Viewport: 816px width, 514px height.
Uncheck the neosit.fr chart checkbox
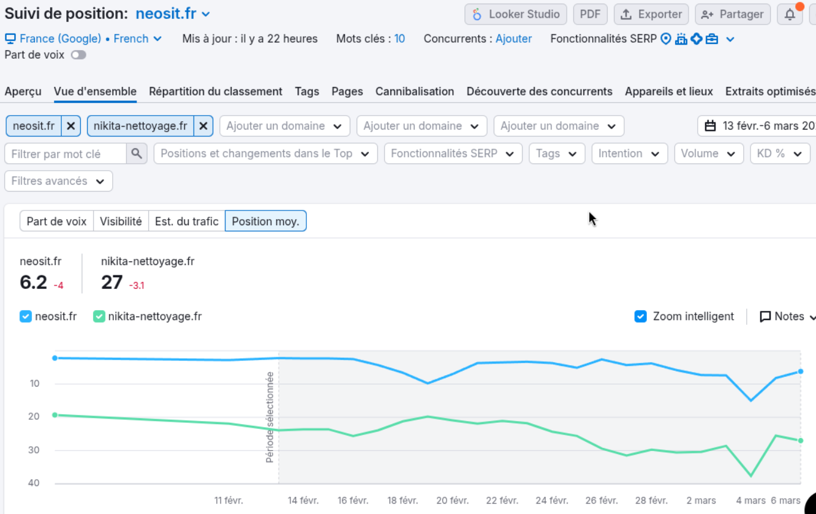click(x=26, y=316)
